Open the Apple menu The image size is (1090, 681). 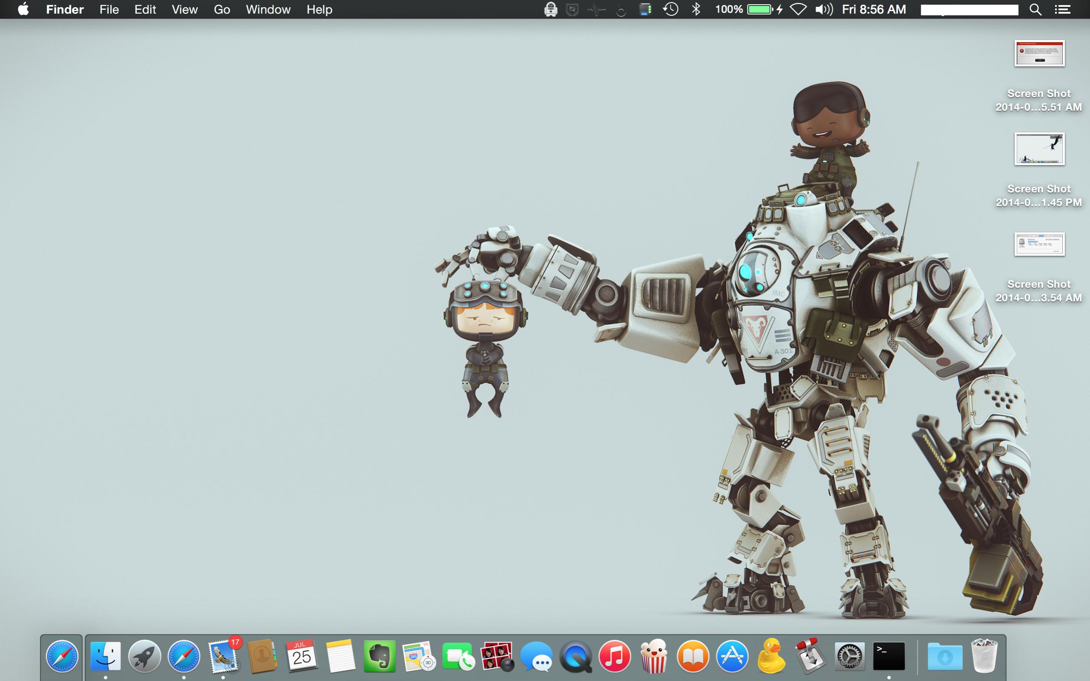pyautogui.click(x=23, y=9)
